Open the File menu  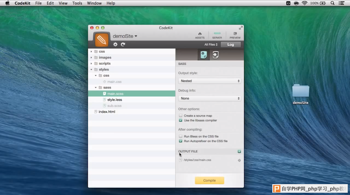(x=38, y=3)
